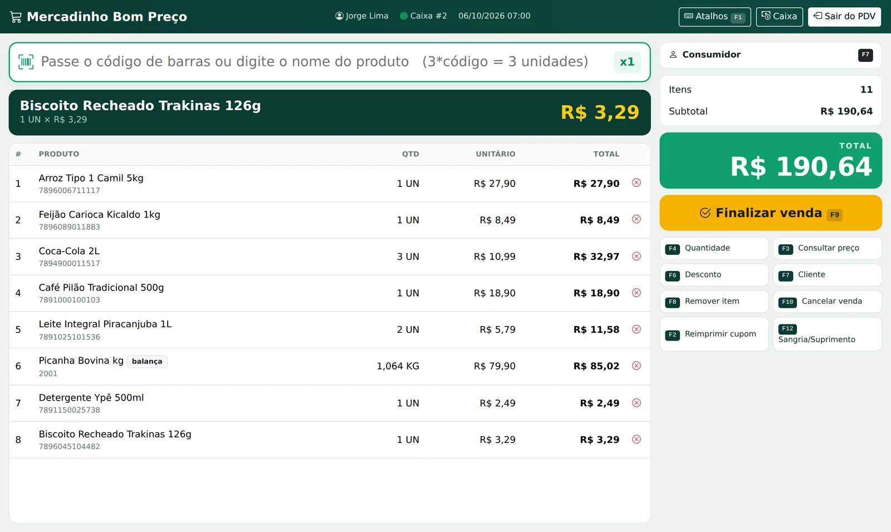
Task: Click the R$ 85,02 row total
Action: click(x=596, y=366)
